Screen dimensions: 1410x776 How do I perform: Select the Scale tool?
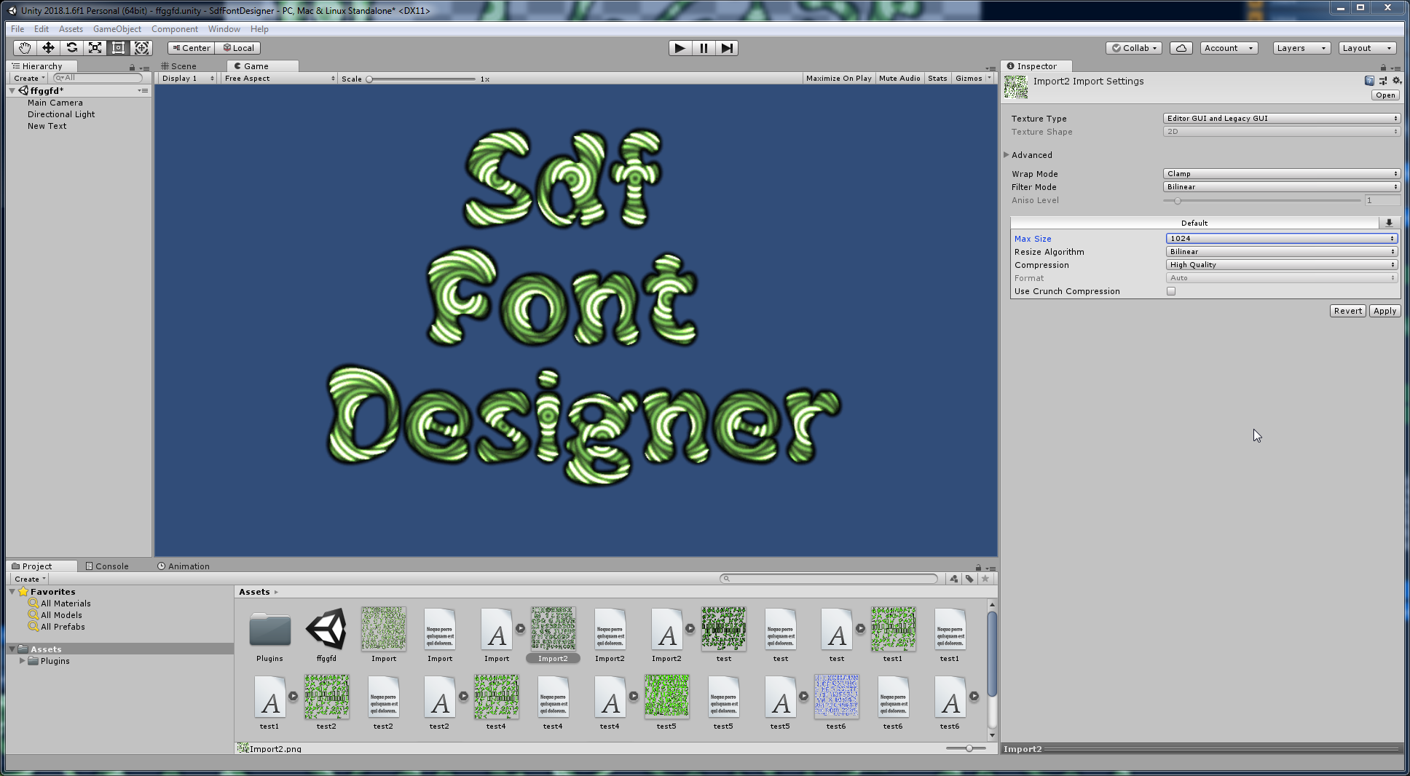click(x=95, y=48)
